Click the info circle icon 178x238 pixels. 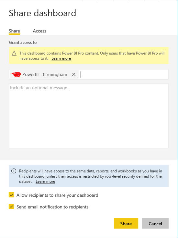click(x=14, y=171)
